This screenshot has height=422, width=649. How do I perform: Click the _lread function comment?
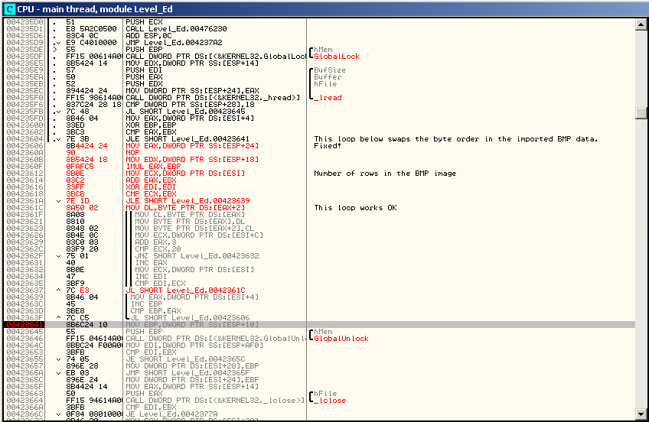[328, 98]
